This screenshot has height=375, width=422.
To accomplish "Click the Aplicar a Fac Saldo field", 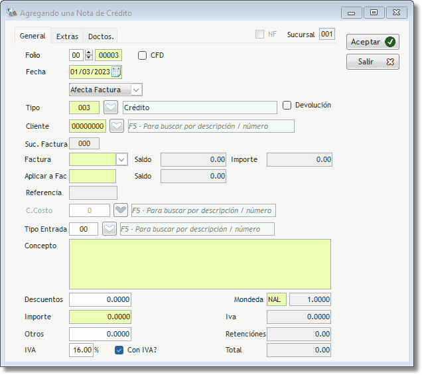I will coord(193,177).
